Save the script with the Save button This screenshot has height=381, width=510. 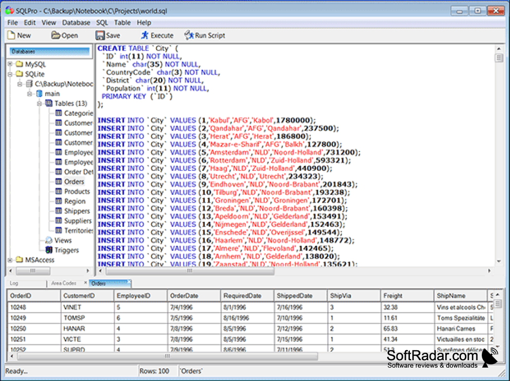[108, 35]
